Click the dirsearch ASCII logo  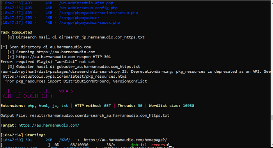(28, 94)
